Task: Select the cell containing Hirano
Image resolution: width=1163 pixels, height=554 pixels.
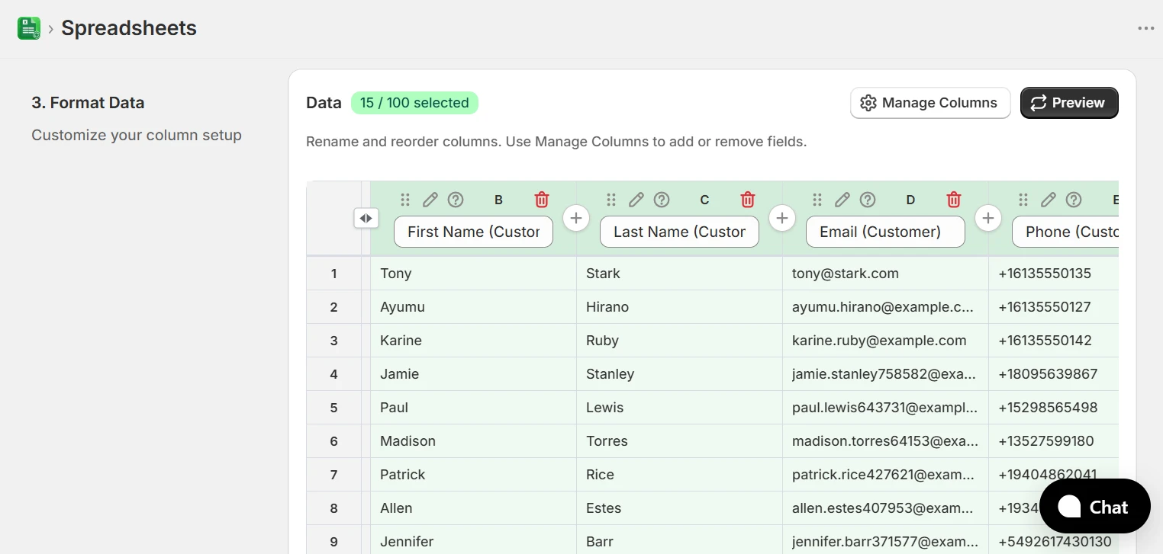Action: click(679, 307)
